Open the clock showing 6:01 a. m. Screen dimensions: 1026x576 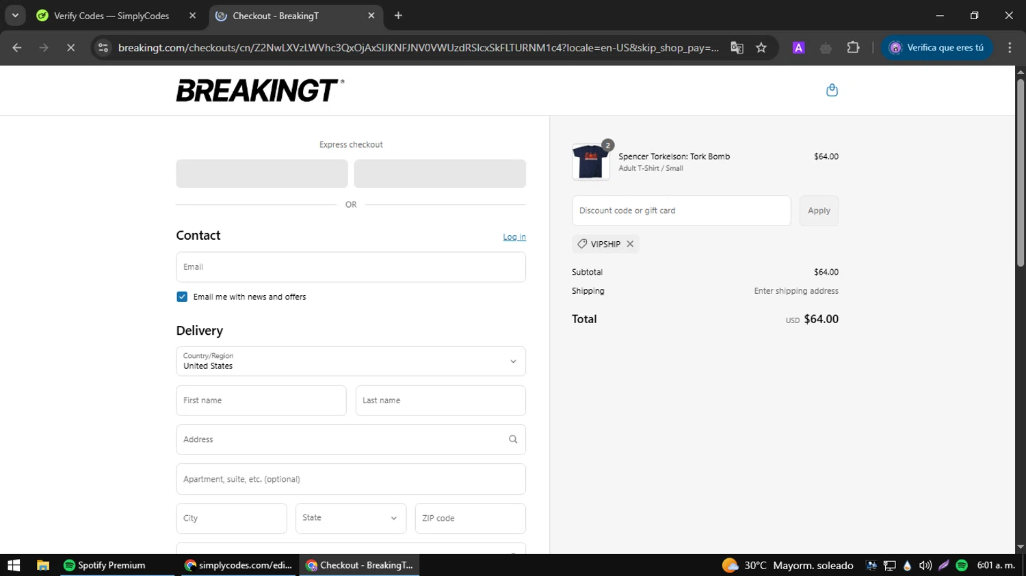(996, 565)
